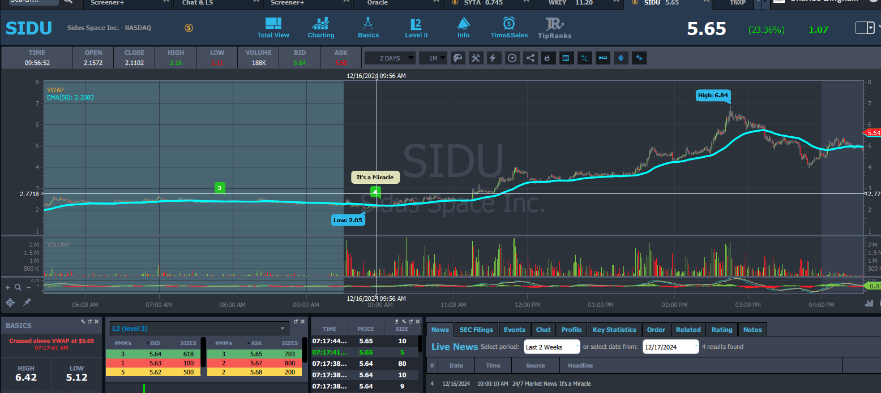
Task: Close the Basics panel
Action: click(x=97, y=321)
